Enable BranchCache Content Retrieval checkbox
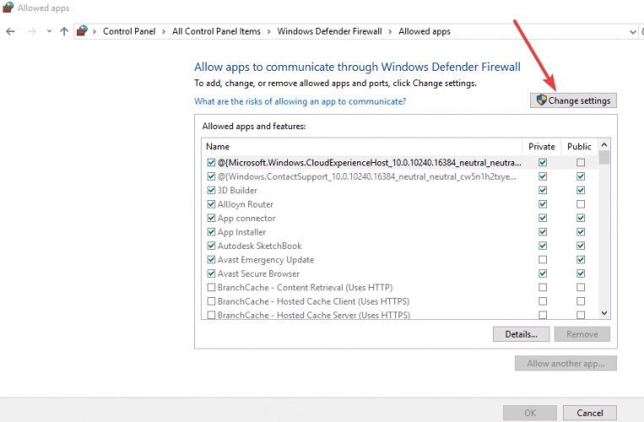The image size is (644, 422). pos(211,287)
